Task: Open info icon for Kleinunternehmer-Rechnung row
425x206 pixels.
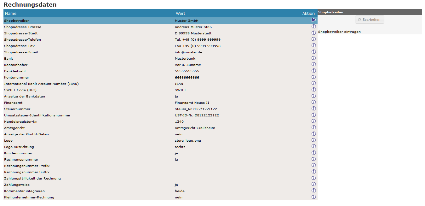Action: click(x=313, y=197)
